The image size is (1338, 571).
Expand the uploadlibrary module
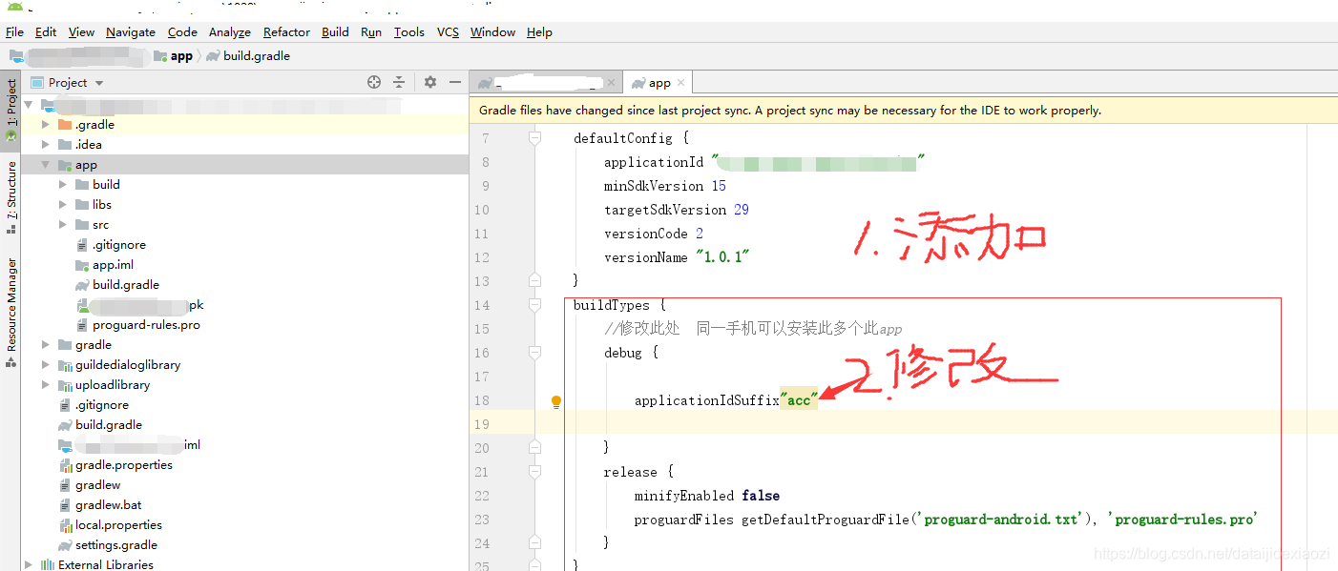coord(45,385)
